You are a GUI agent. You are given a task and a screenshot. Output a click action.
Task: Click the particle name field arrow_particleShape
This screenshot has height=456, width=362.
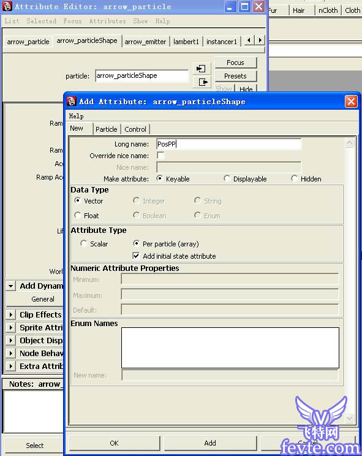pyautogui.click(x=141, y=75)
